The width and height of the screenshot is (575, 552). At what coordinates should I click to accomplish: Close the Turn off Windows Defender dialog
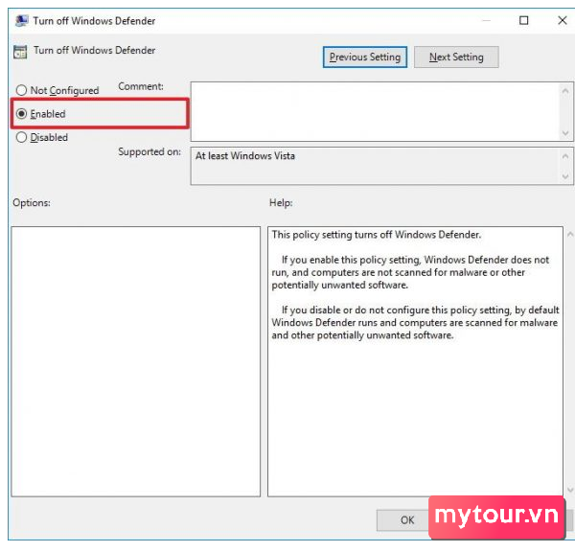pyautogui.click(x=563, y=20)
